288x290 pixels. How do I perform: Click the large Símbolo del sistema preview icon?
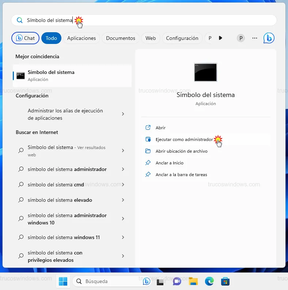(205, 72)
